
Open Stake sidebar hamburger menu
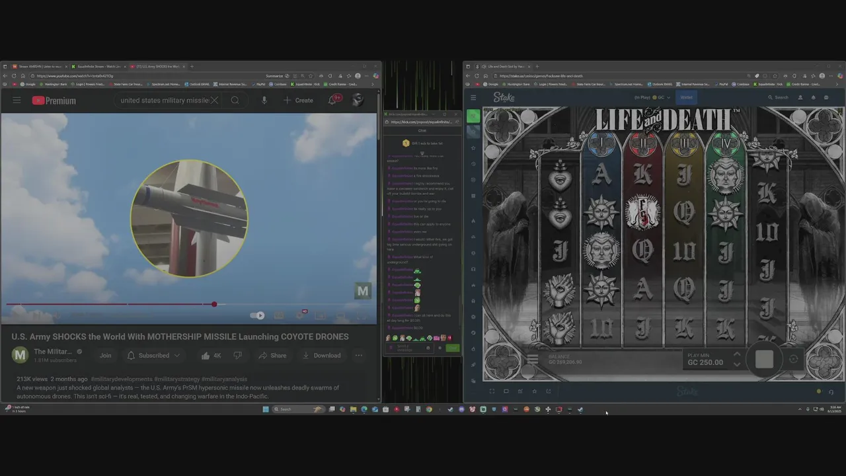473,97
